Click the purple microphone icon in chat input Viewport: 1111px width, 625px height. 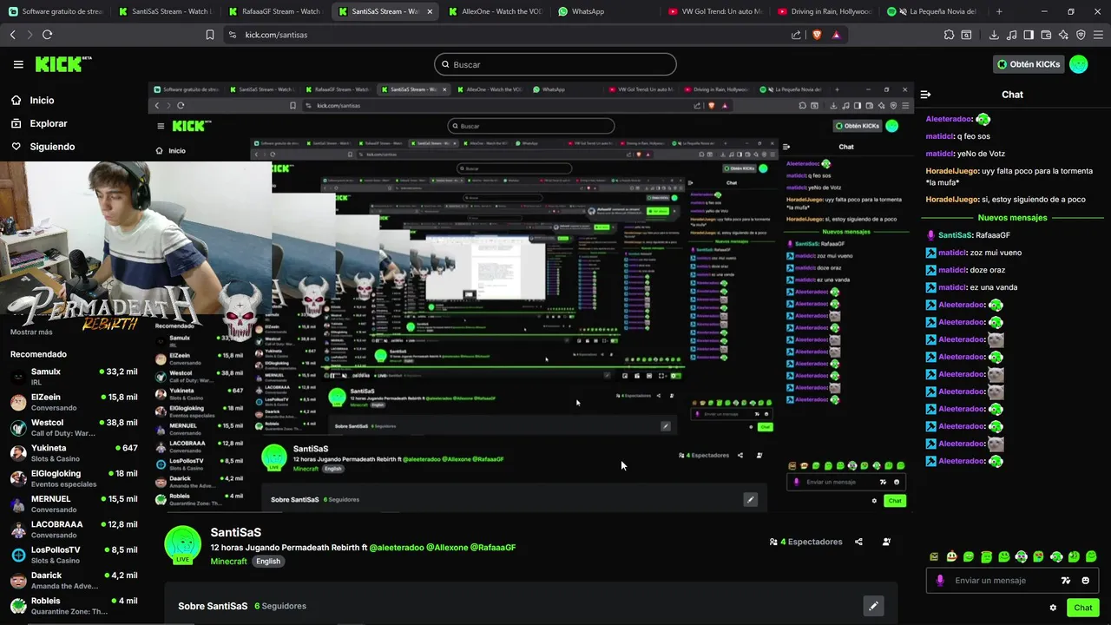click(939, 581)
